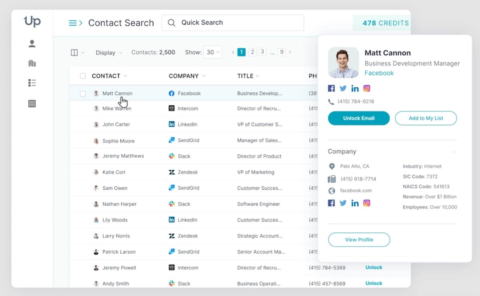480x296 pixels.
Task: Click the facebook.com website text
Action: click(356, 191)
